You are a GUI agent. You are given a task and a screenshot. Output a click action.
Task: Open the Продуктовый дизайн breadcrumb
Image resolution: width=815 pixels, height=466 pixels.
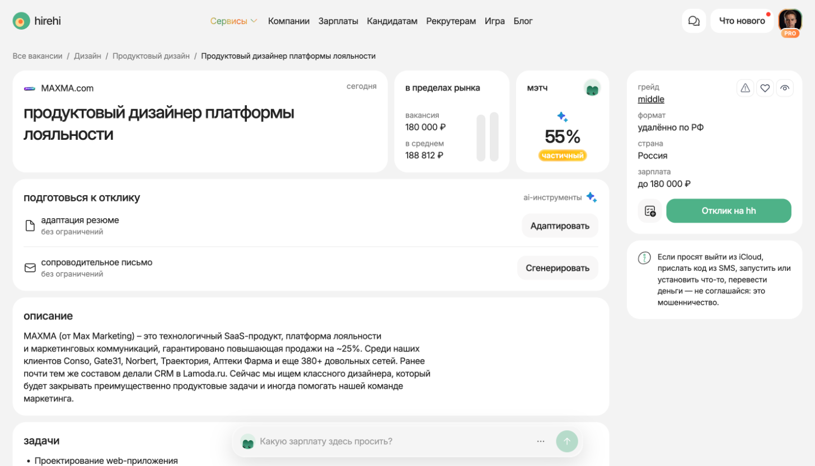[x=151, y=56]
